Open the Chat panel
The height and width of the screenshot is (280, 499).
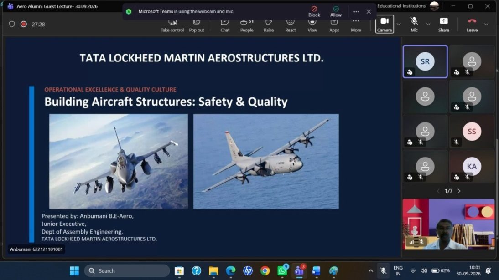[x=225, y=25]
